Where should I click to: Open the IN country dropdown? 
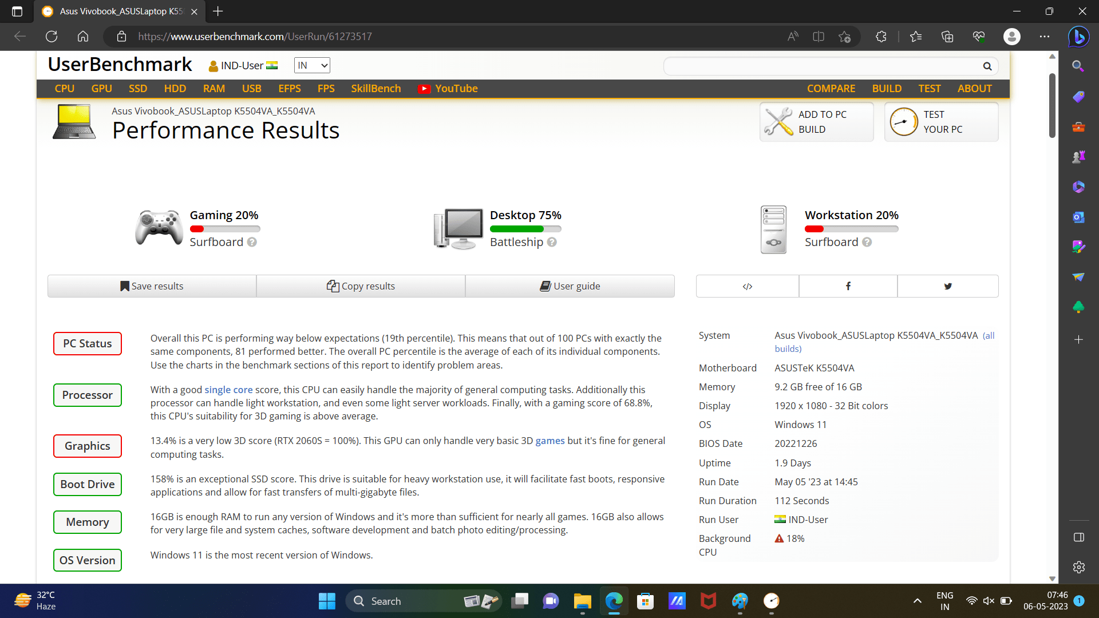point(312,65)
